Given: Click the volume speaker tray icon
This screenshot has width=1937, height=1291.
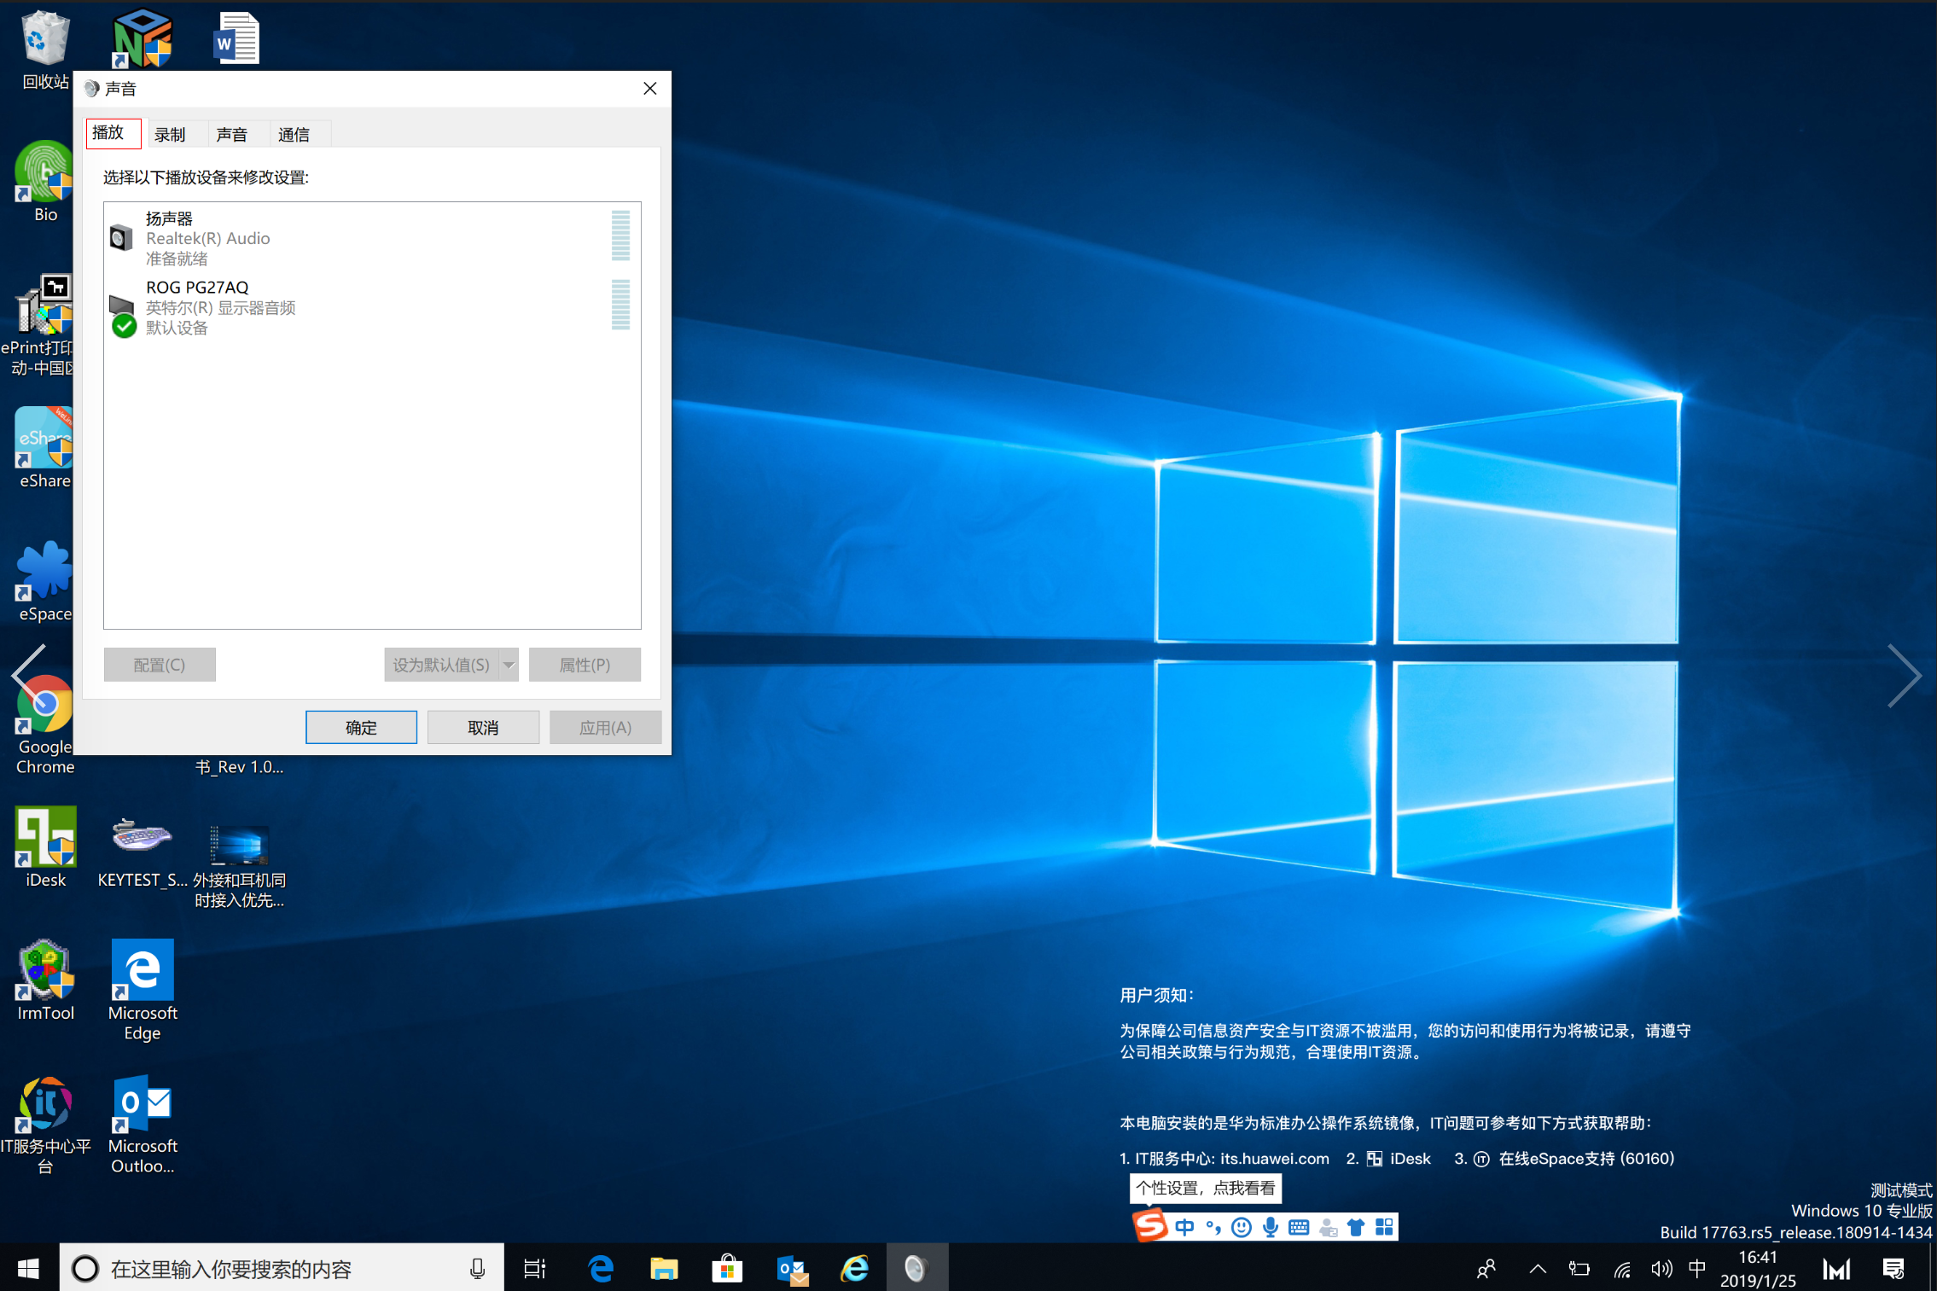Looking at the screenshot, I should [x=1661, y=1269].
